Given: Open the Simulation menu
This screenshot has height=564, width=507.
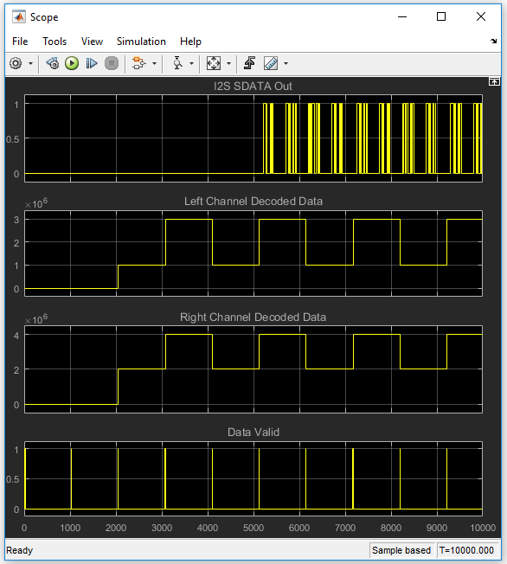Looking at the screenshot, I should 141,42.
